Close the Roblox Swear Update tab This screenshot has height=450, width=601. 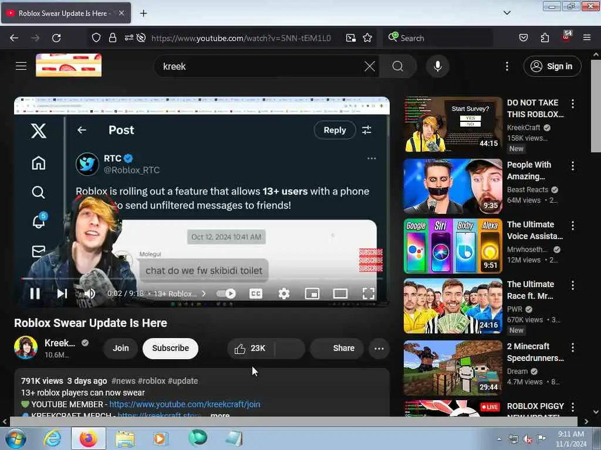[x=121, y=13]
